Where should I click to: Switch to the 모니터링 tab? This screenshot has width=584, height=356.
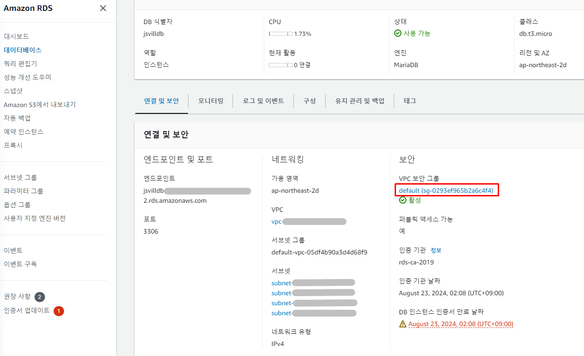click(211, 101)
